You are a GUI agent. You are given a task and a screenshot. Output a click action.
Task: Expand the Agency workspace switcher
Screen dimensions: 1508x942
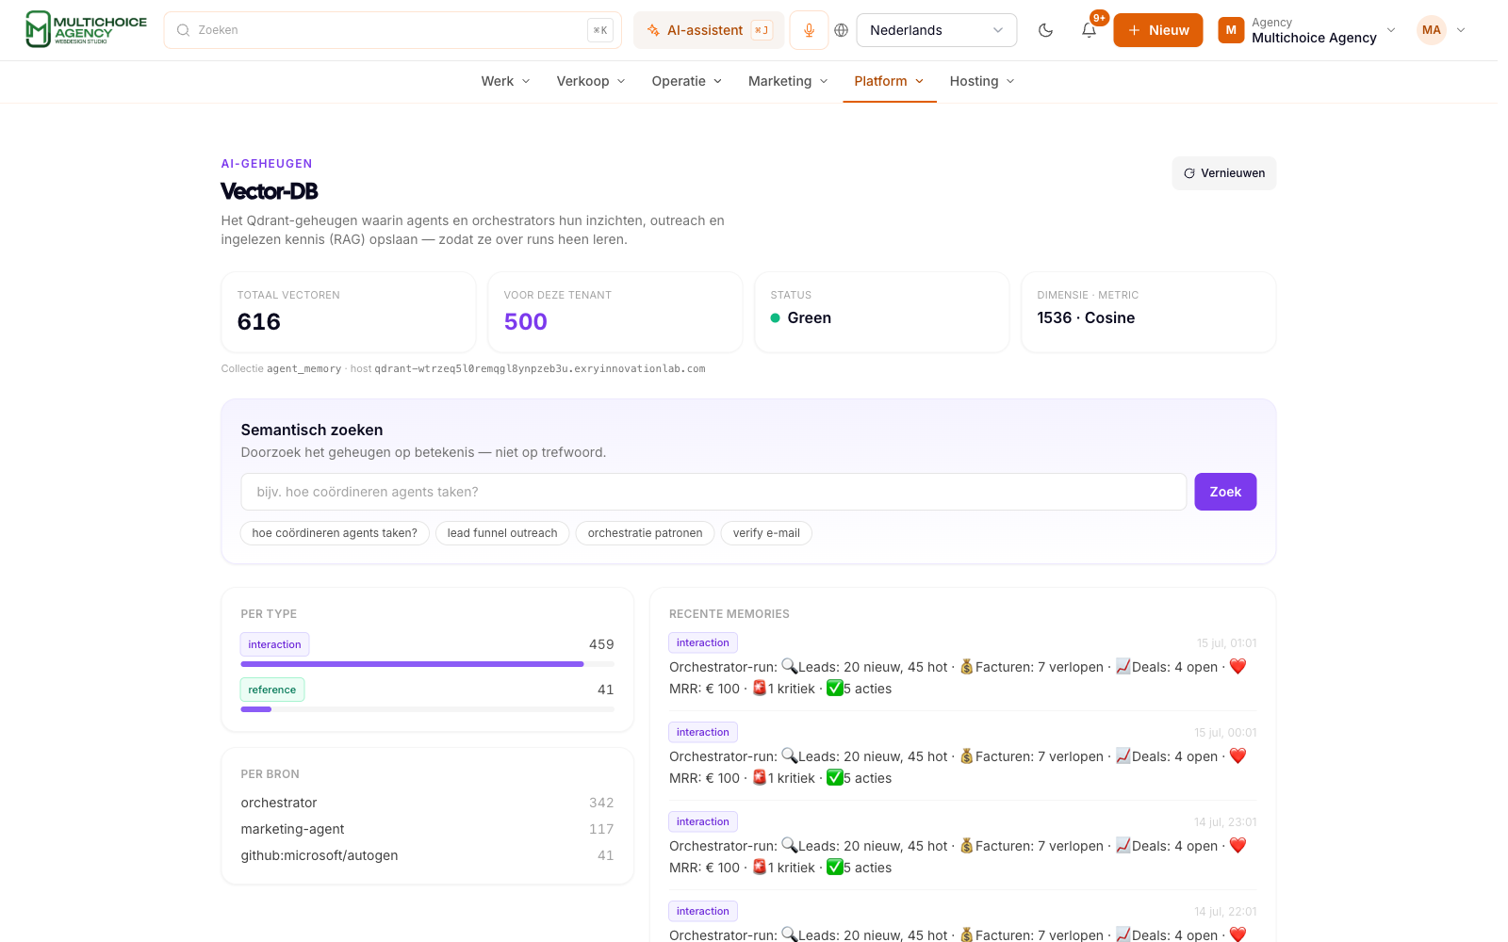(x=1307, y=30)
